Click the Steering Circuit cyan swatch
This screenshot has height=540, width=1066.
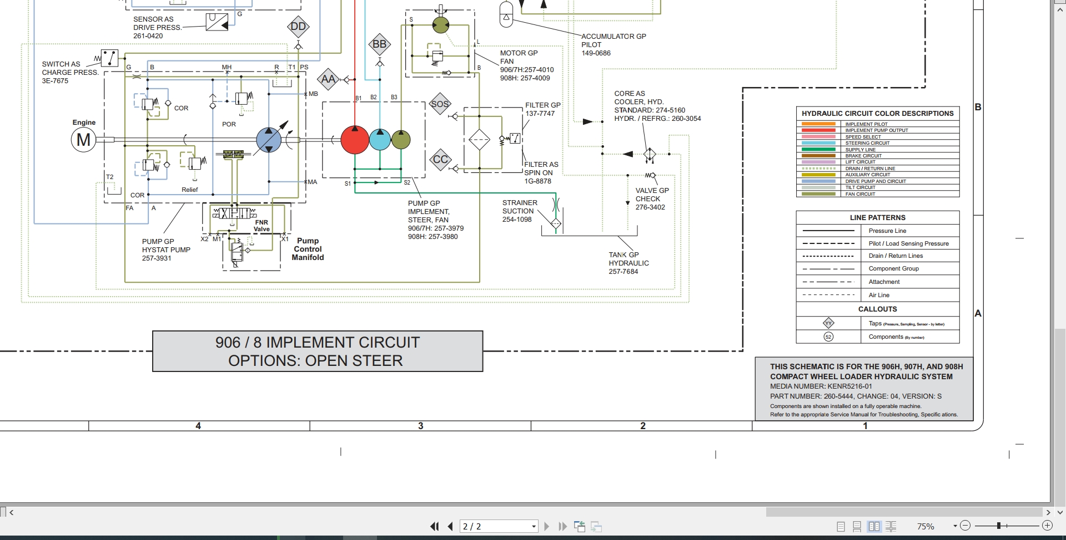[x=819, y=143]
